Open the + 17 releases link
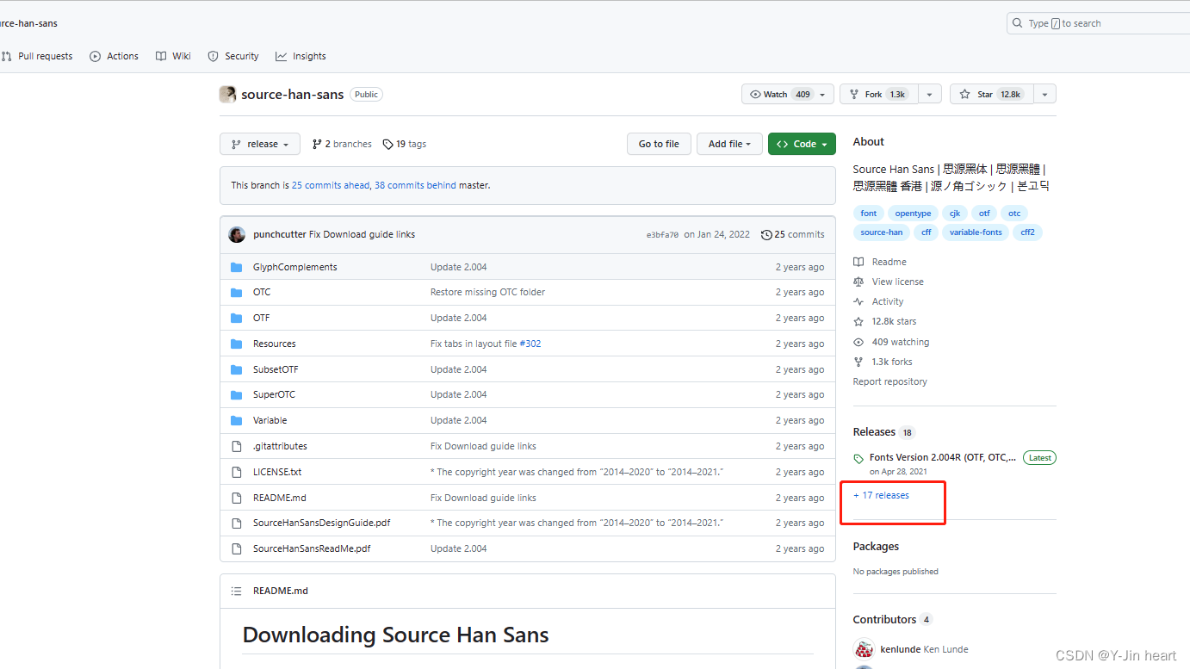Viewport: 1190px width, 669px height. coord(881,495)
